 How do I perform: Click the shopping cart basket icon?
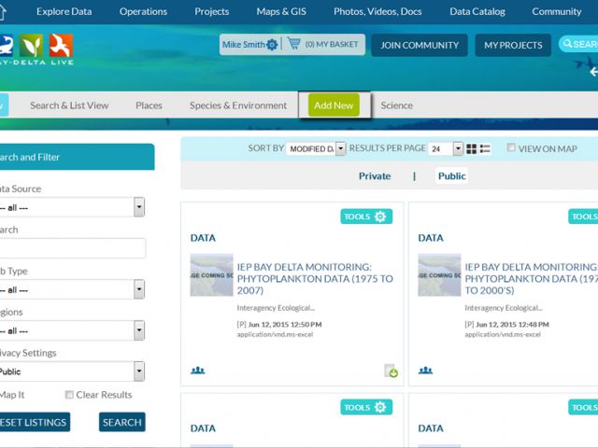(x=294, y=43)
